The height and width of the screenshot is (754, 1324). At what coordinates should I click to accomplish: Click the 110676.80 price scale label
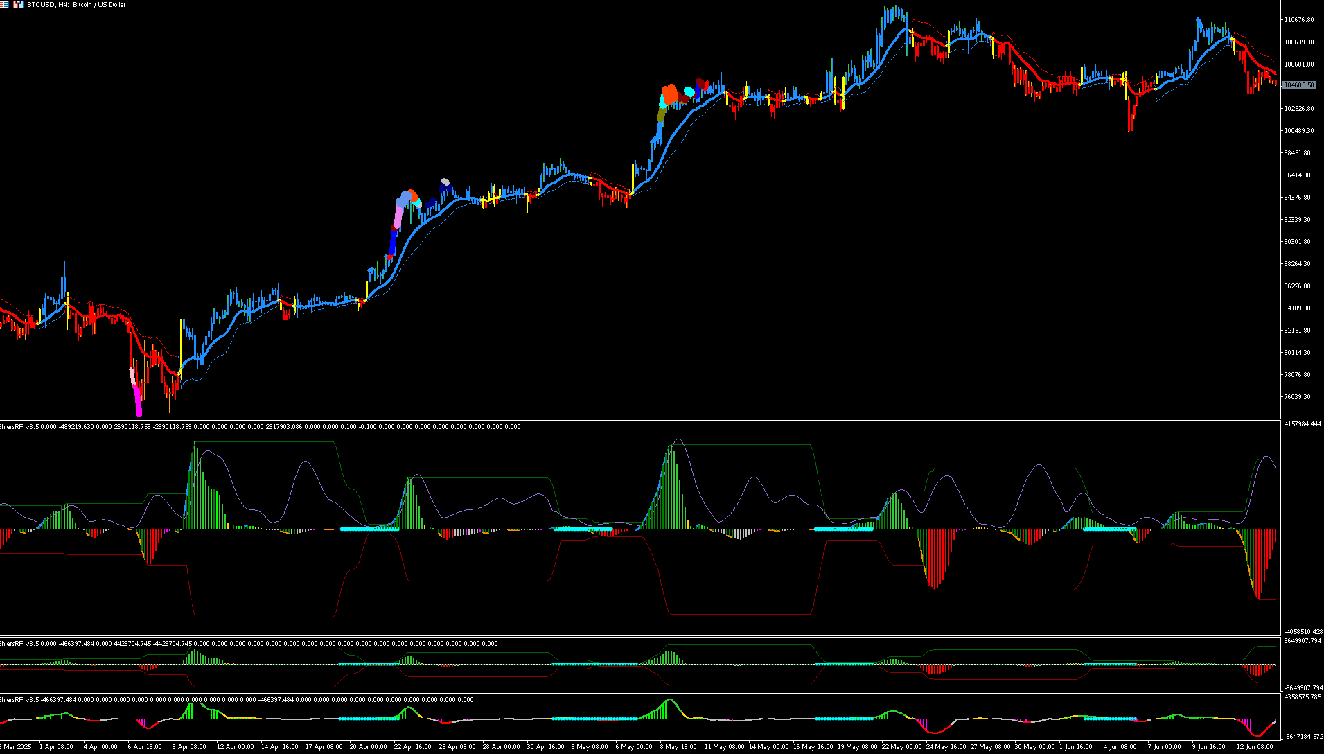[1299, 20]
